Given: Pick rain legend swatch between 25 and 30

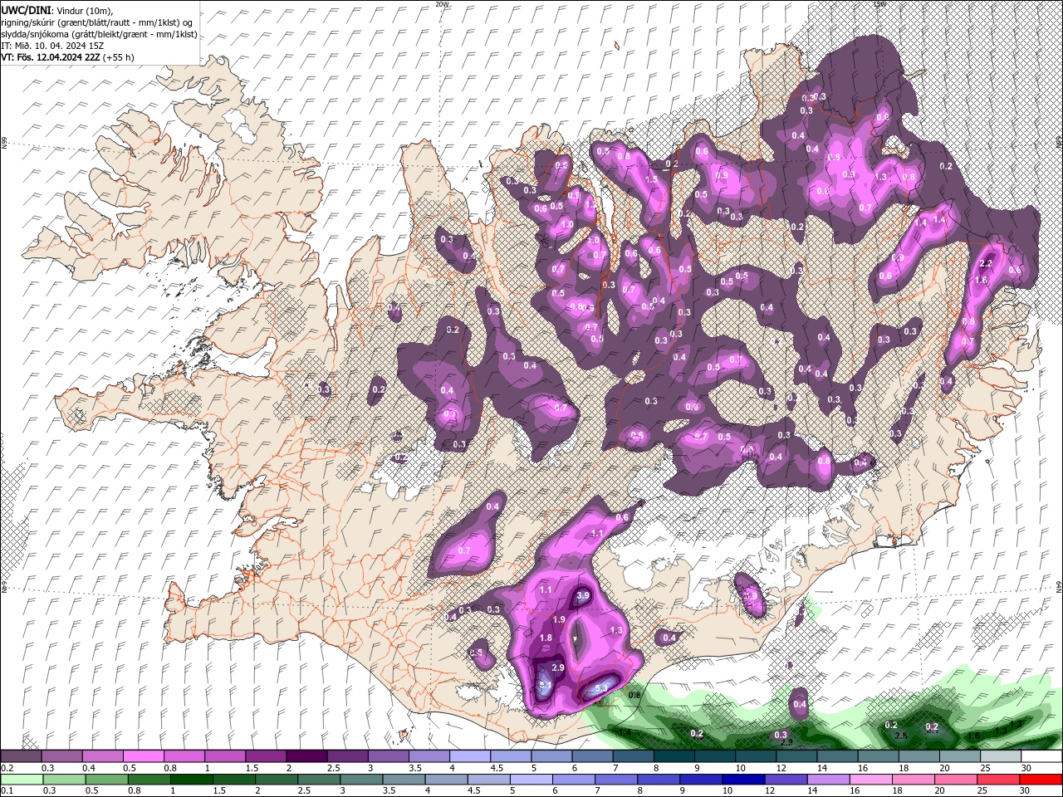Looking at the screenshot, I should coord(999,779).
